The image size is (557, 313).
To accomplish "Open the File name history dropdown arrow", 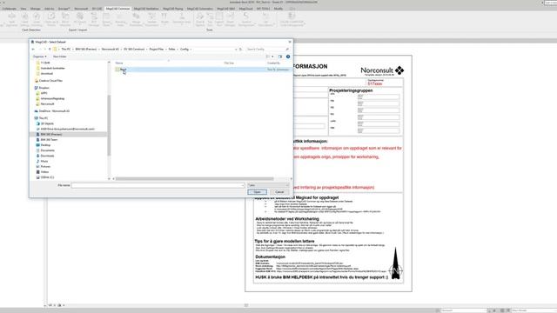I will (243, 185).
